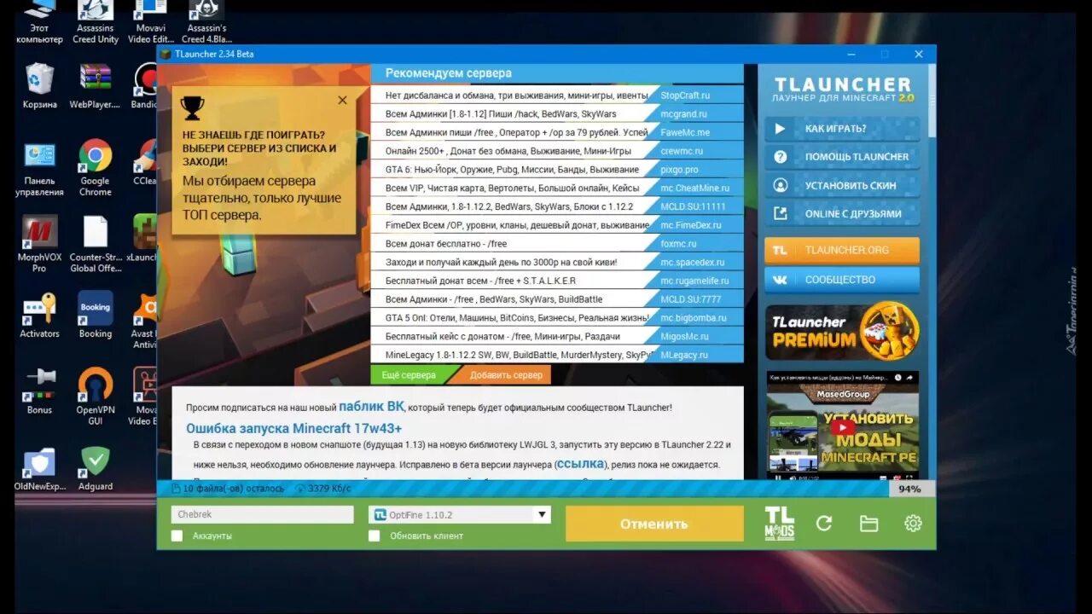This screenshot has width=1092, height=614.
Task: Click the download progress bar
Action: pyautogui.click(x=523, y=489)
